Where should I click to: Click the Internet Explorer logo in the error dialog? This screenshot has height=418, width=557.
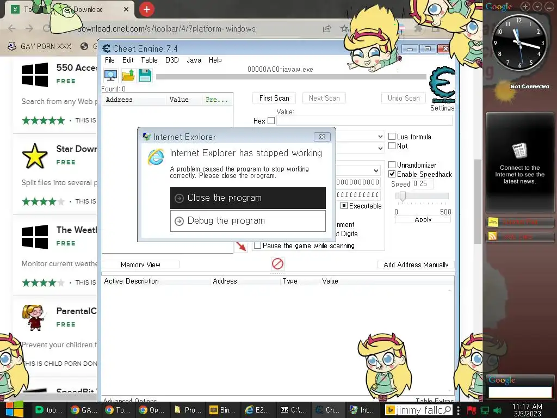pos(156,157)
